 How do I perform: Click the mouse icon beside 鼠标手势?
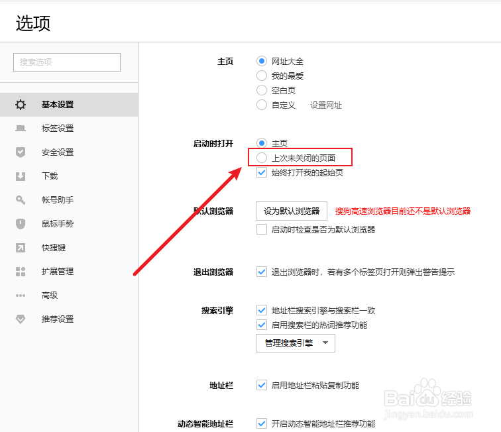[21, 224]
